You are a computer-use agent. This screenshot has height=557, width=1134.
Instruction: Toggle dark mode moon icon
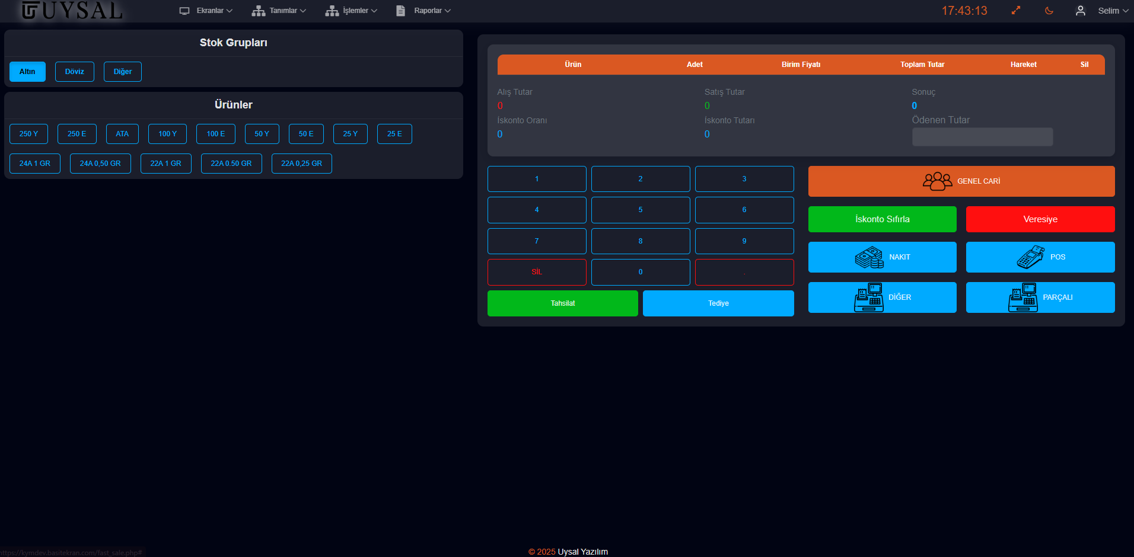[1049, 11]
